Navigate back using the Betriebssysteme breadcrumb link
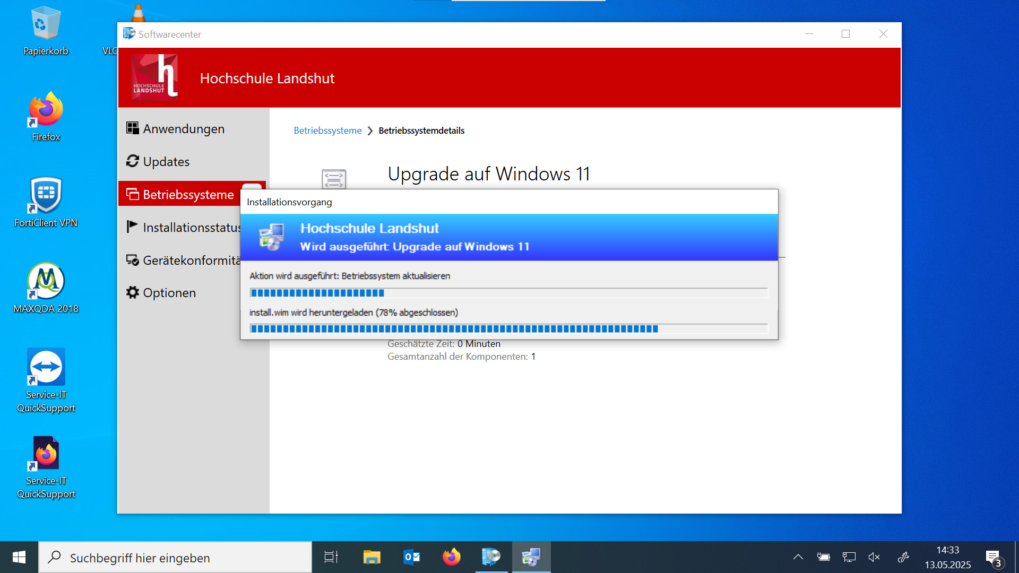The height and width of the screenshot is (573, 1019). click(327, 130)
